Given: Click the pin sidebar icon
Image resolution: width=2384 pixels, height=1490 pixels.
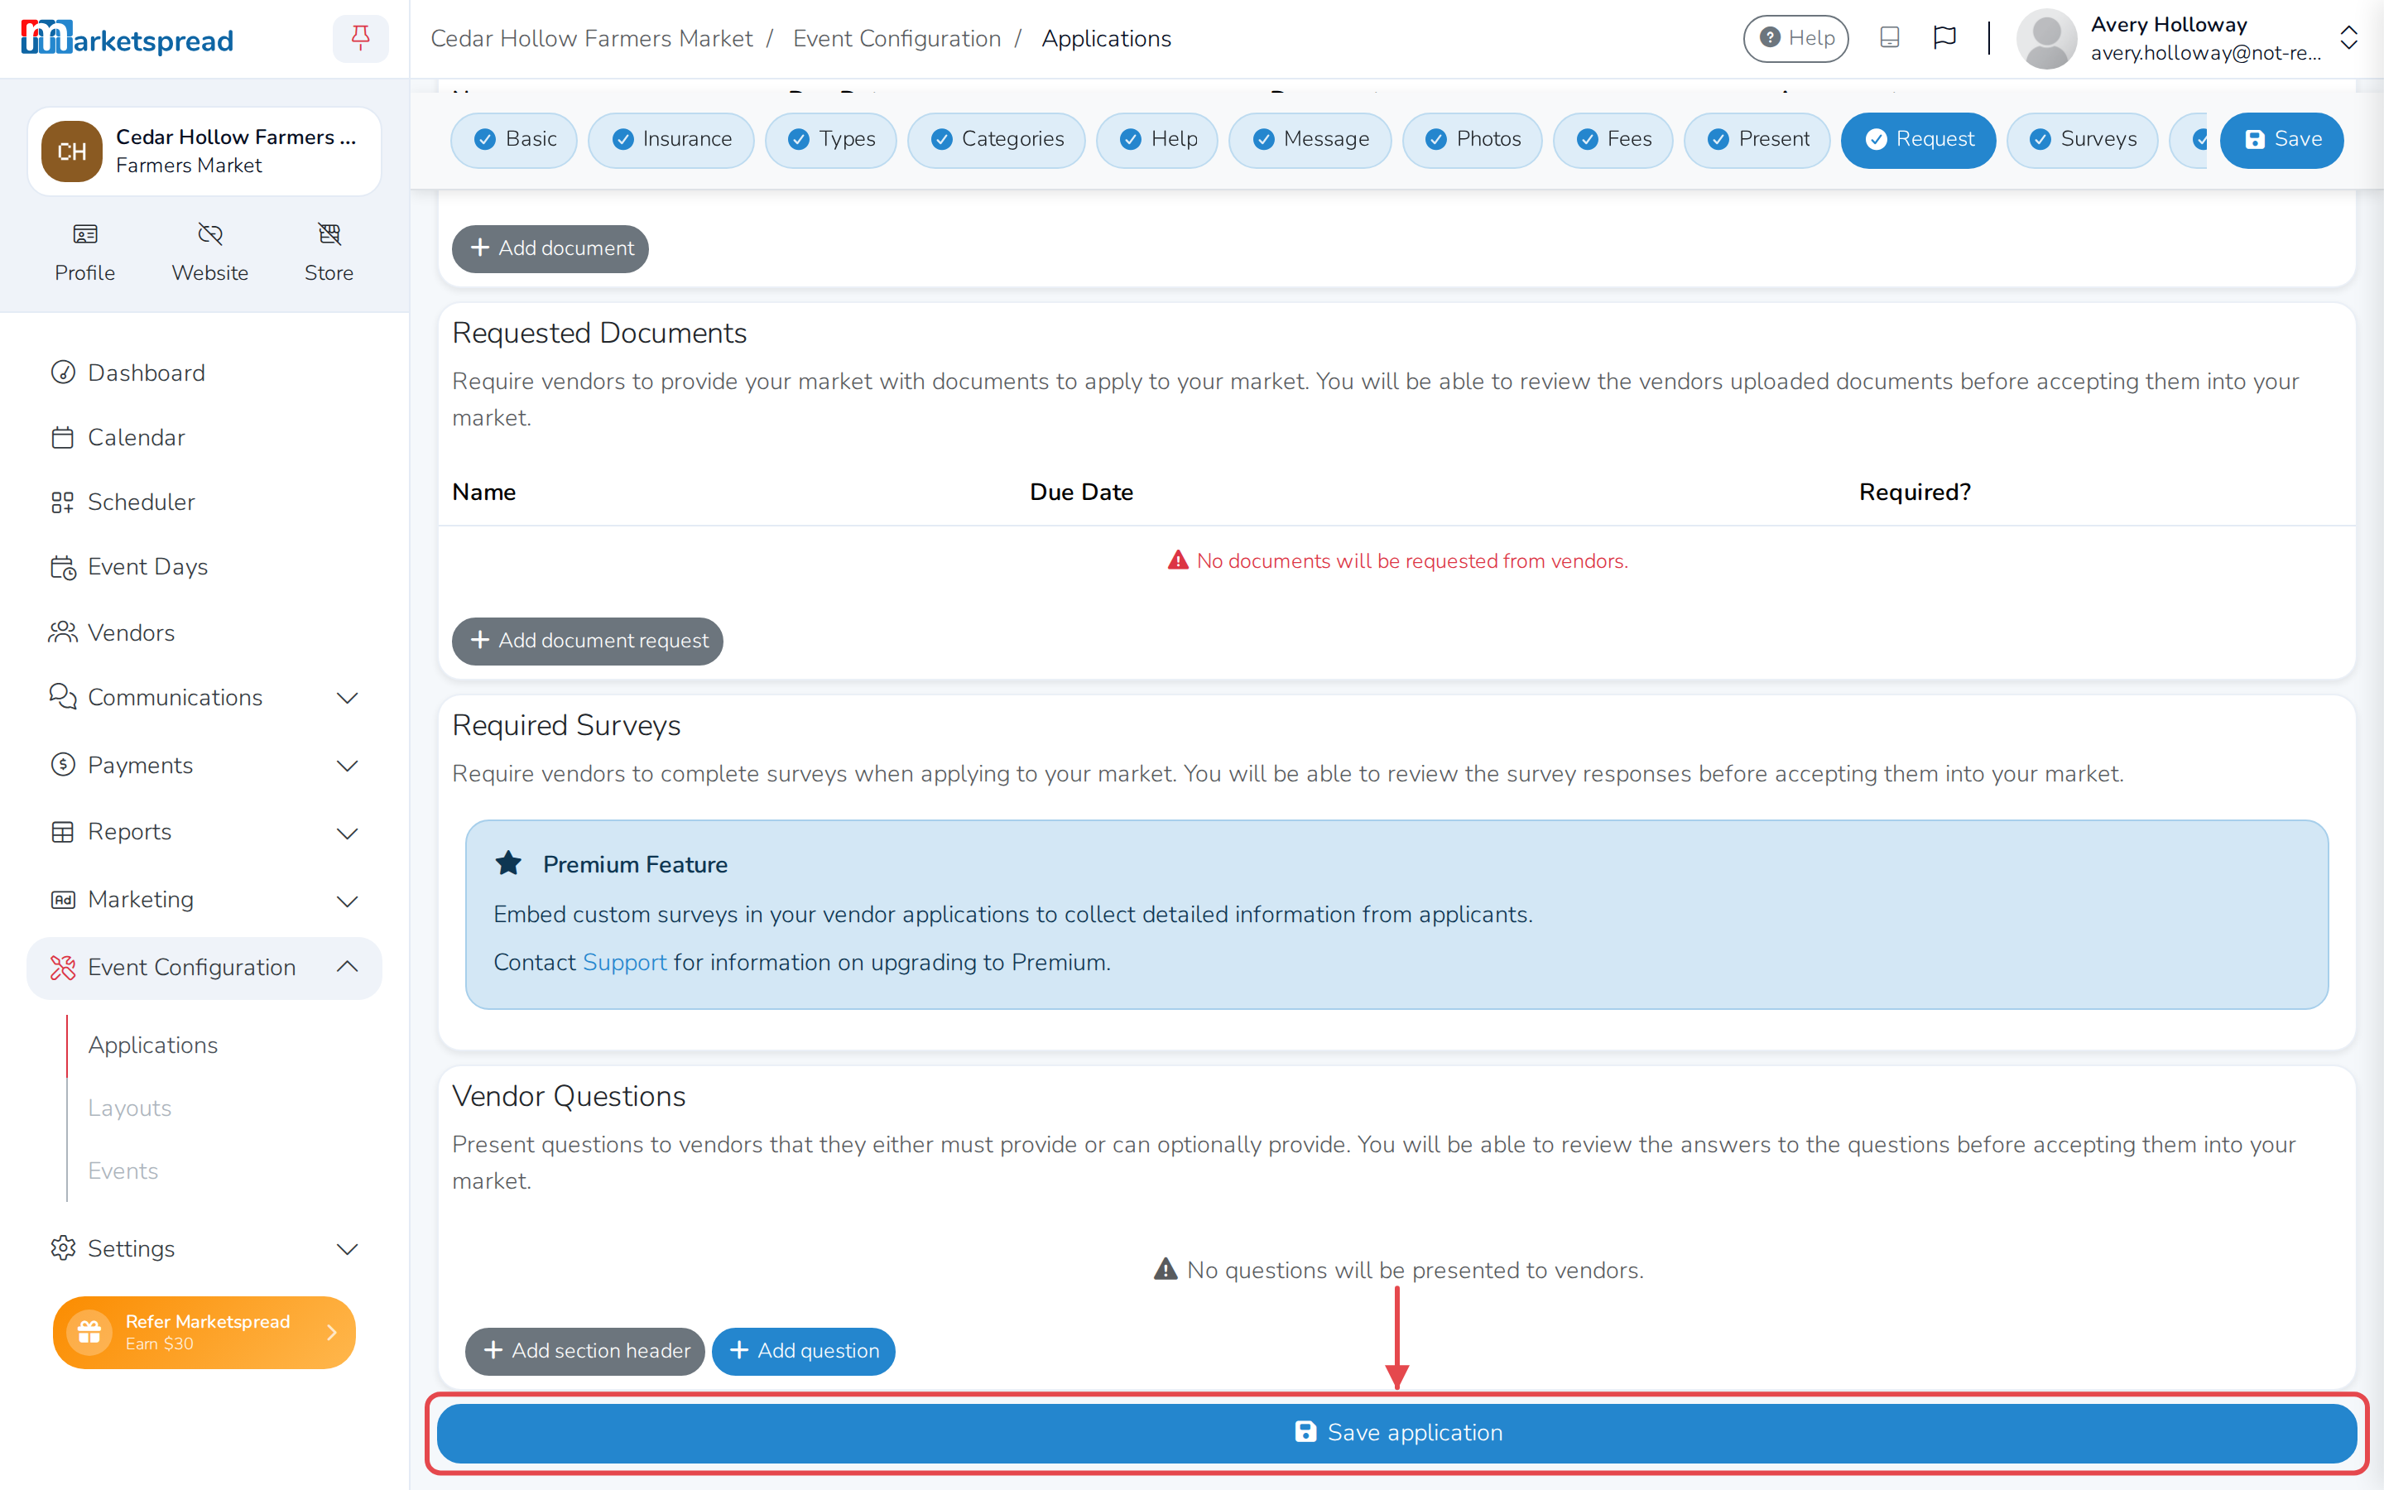Looking at the screenshot, I should click(361, 38).
